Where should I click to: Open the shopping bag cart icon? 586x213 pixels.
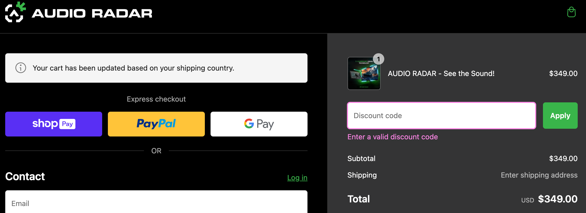571,12
